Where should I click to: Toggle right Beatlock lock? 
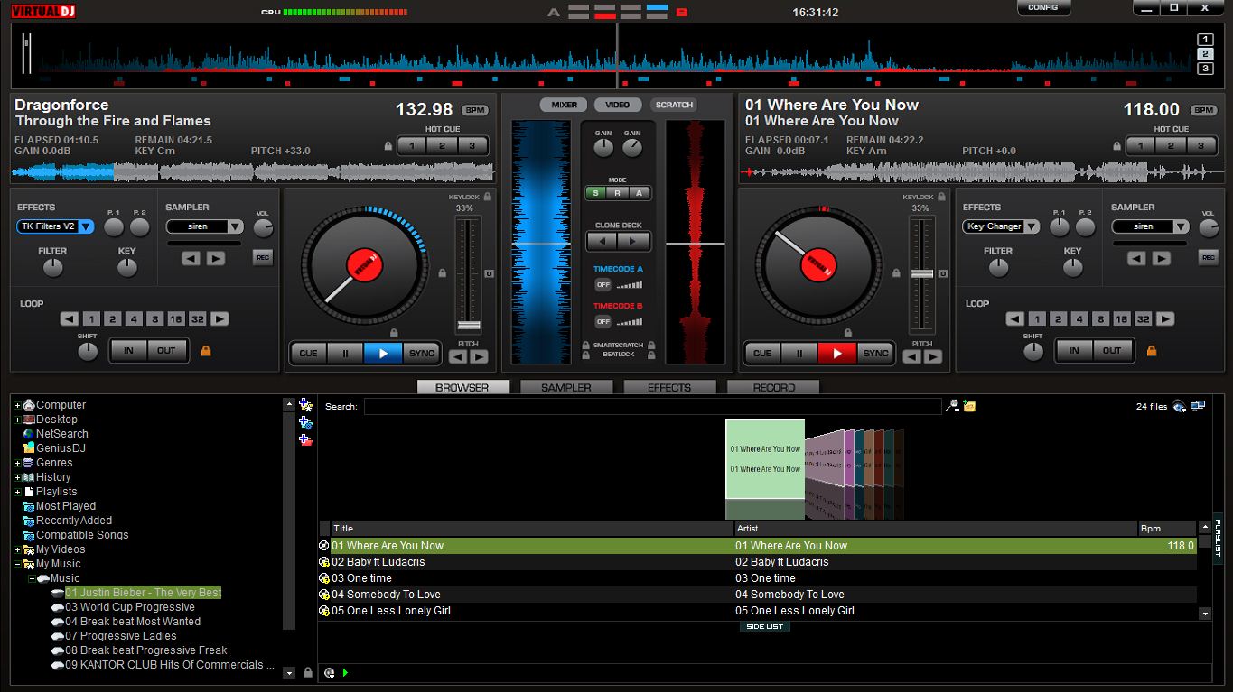pos(651,355)
